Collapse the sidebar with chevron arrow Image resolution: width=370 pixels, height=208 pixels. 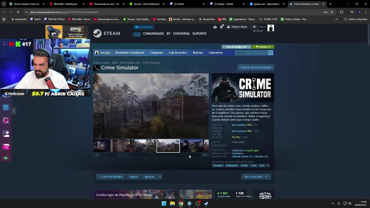click(x=14, y=111)
